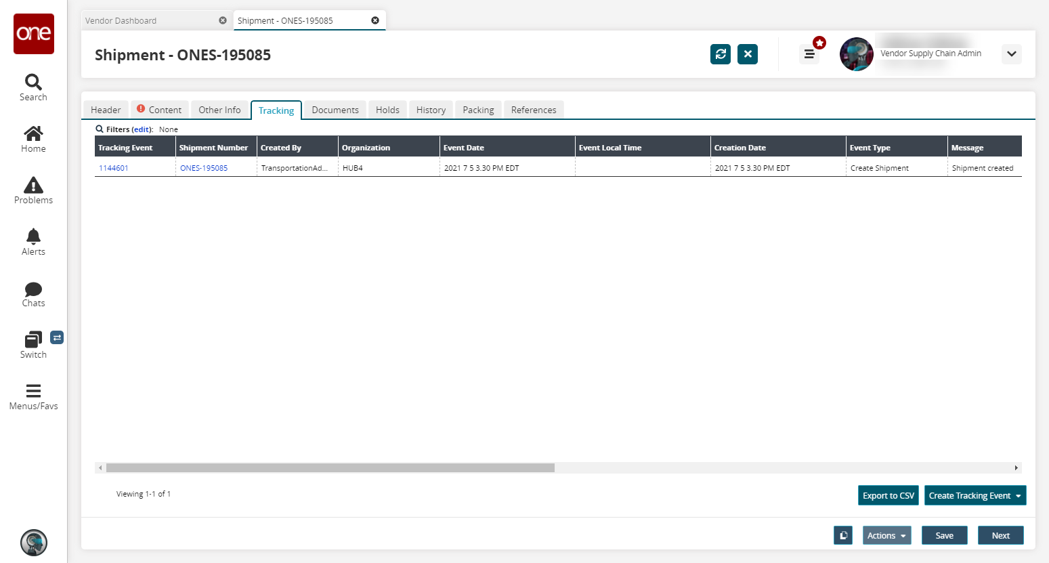Expand the user account dropdown chevron

tap(1012, 54)
